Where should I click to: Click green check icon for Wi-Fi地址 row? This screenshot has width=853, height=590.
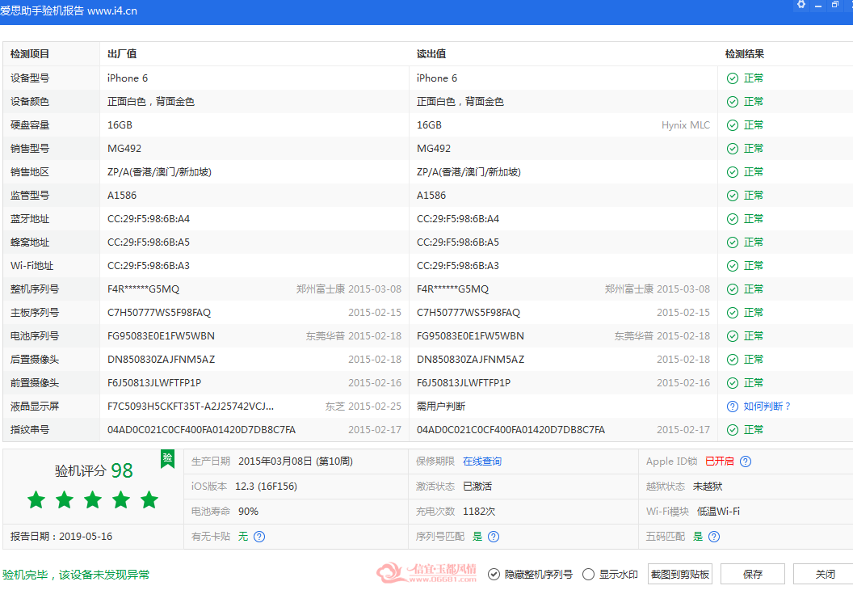point(732,266)
